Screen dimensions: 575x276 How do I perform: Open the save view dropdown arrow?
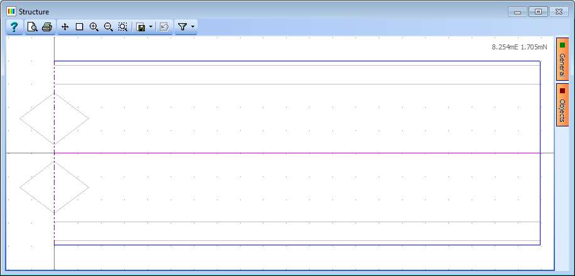(x=150, y=28)
